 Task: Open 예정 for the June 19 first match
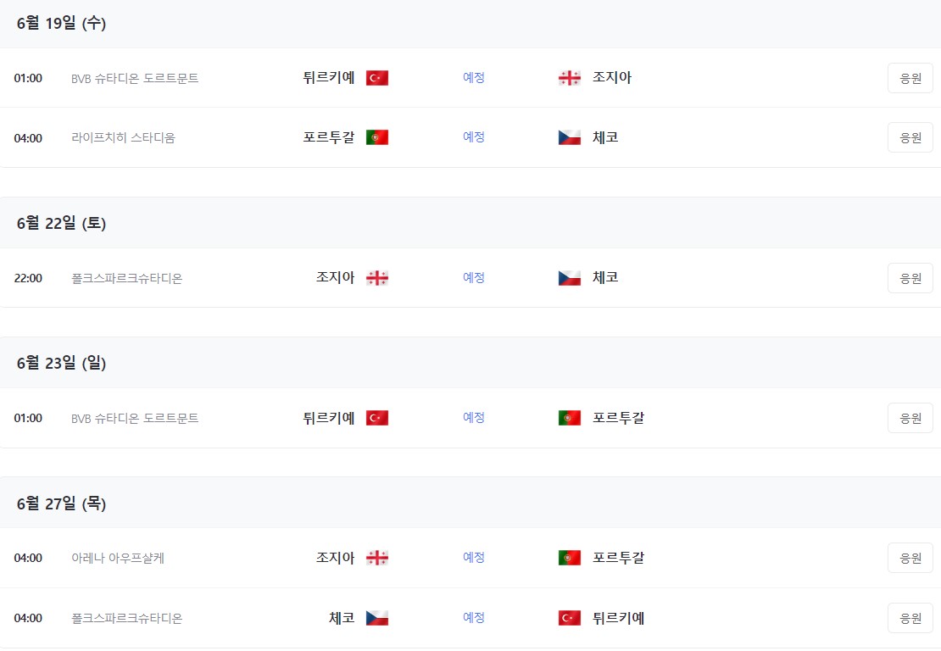point(473,77)
